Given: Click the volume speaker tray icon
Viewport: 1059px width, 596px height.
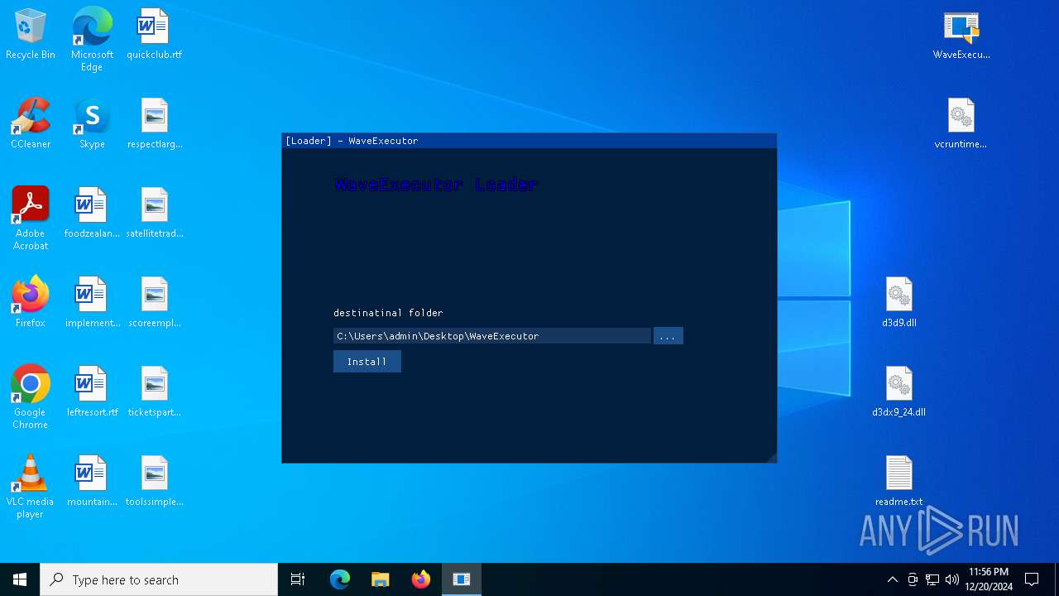Looking at the screenshot, I should pyautogui.click(x=952, y=579).
